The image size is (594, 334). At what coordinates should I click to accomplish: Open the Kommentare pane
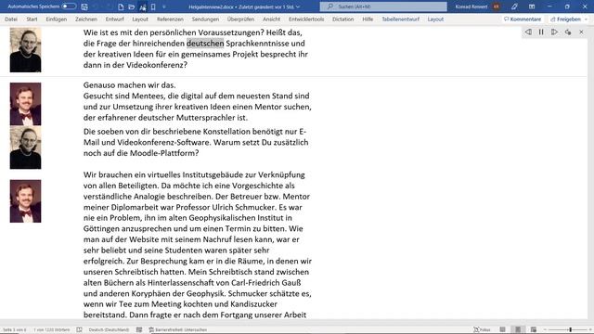pyautogui.click(x=523, y=19)
